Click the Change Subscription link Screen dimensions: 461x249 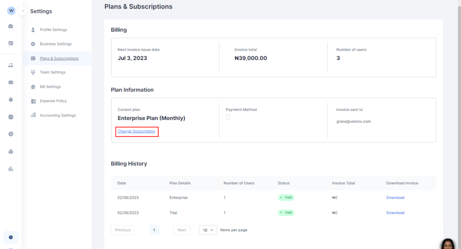(x=136, y=131)
